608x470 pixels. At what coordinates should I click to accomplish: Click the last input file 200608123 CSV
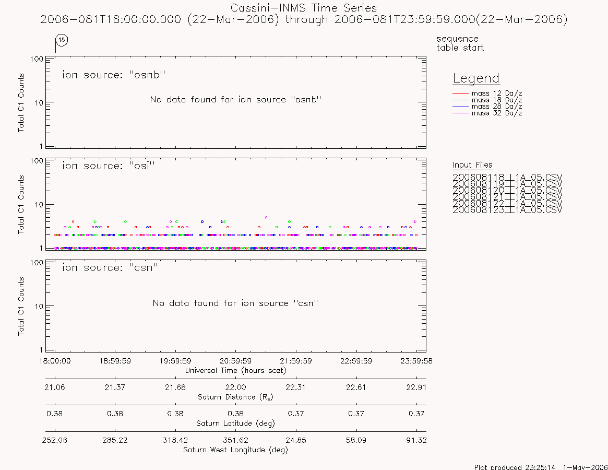pyautogui.click(x=507, y=210)
